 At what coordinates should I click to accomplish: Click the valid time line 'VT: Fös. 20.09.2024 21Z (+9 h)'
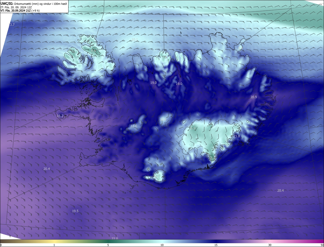click(x=20, y=11)
